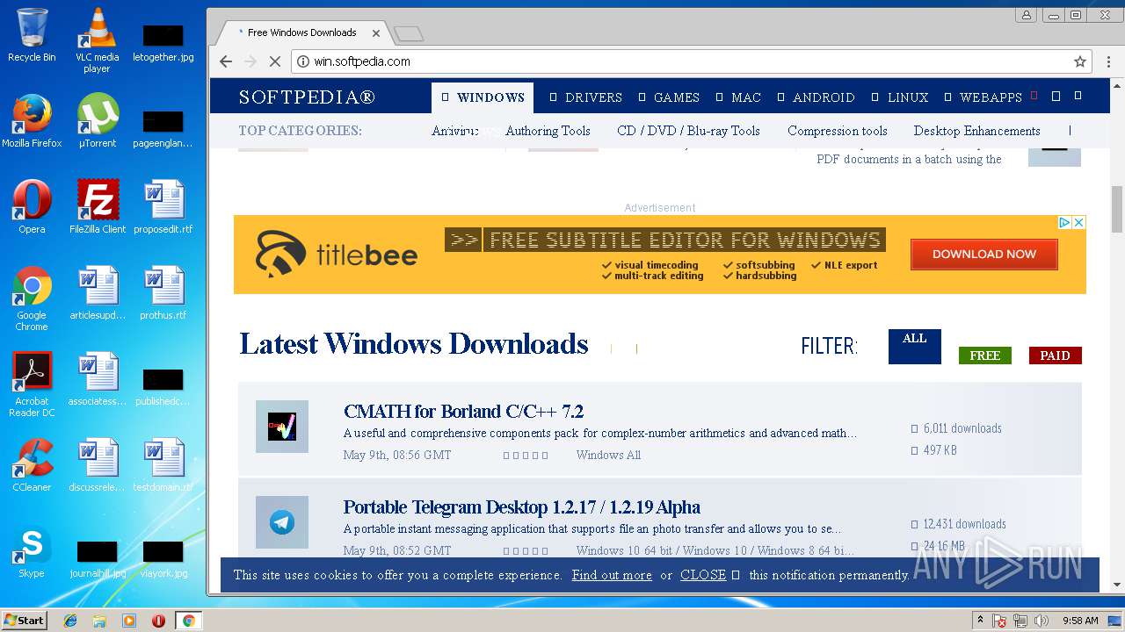Click the Chrome taskbar button
The width and height of the screenshot is (1125, 632).
pos(188,621)
